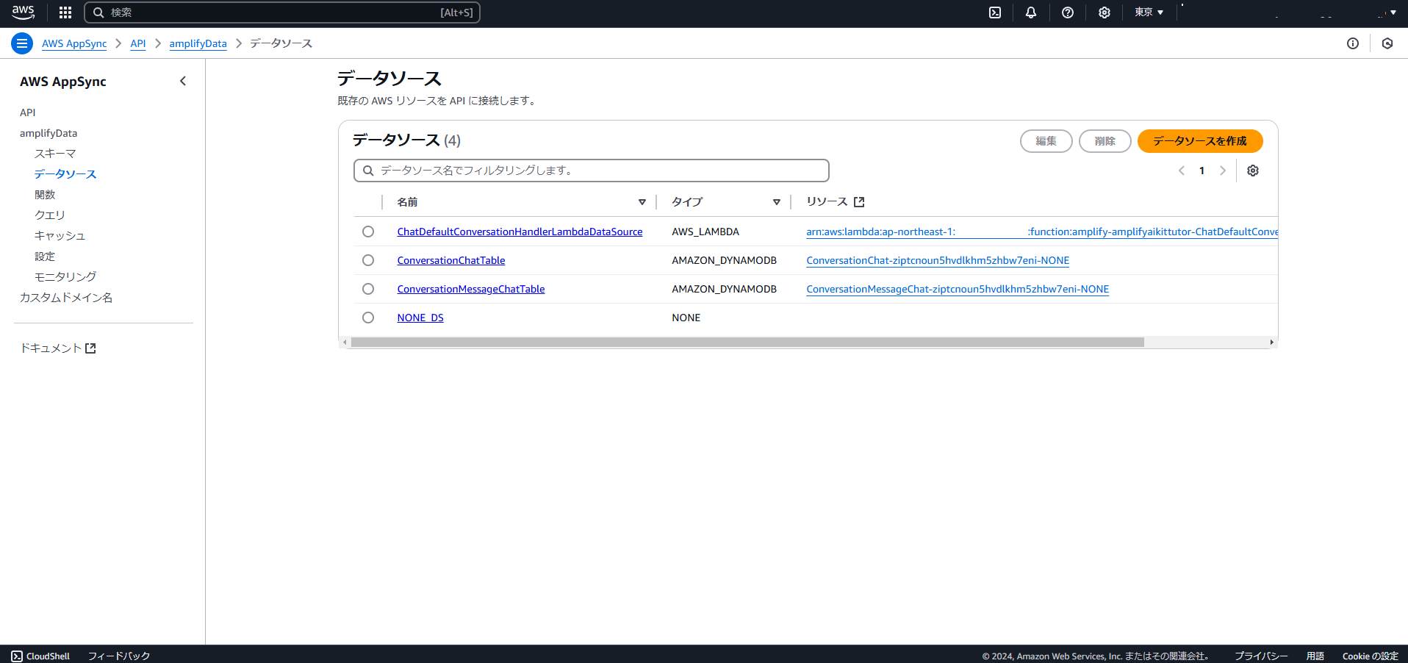
Task: Open table preferences gear icon
Action: click(1253, 171)
